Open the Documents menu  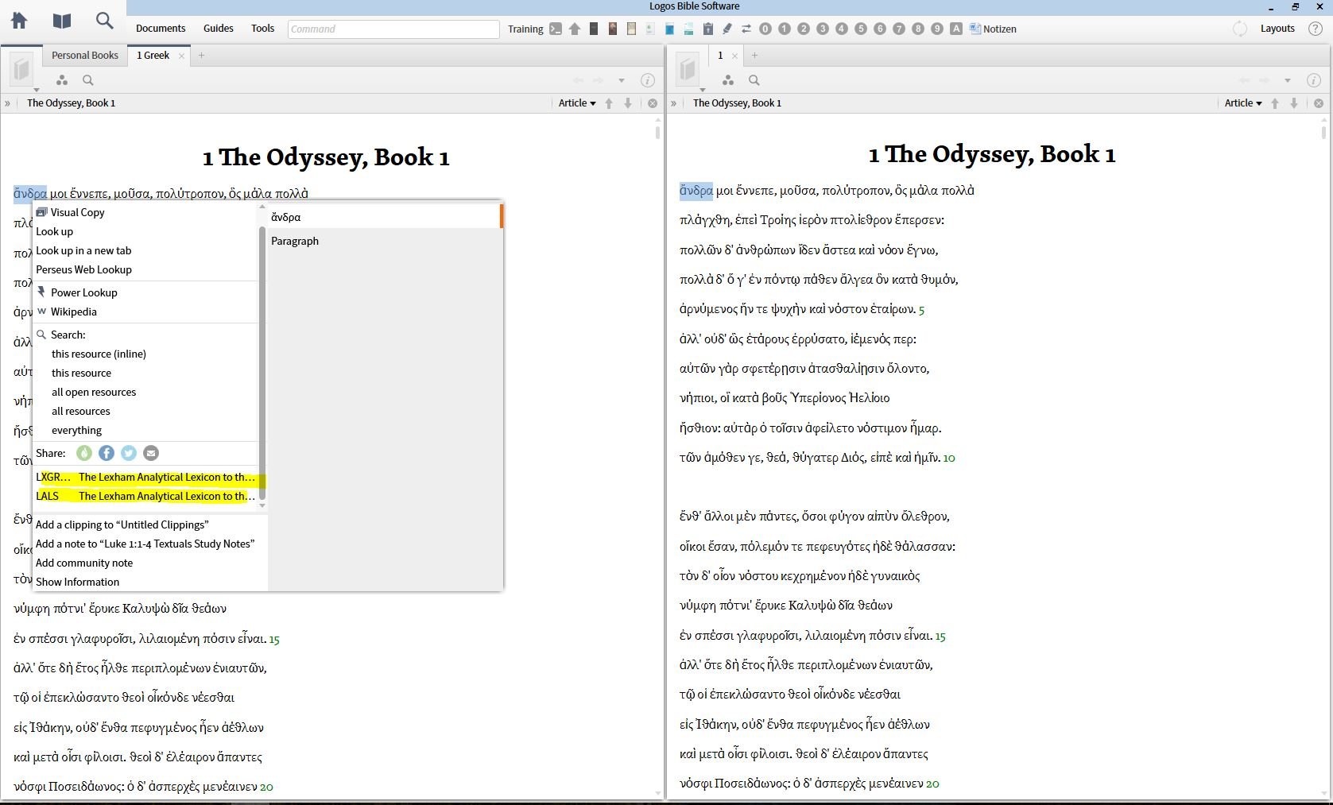(x=161, y=29)
